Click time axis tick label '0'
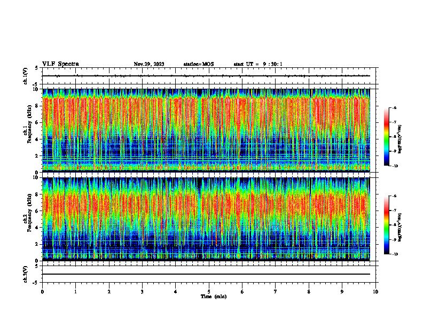Viewport: 423px width, 327px height. (42, 292)
